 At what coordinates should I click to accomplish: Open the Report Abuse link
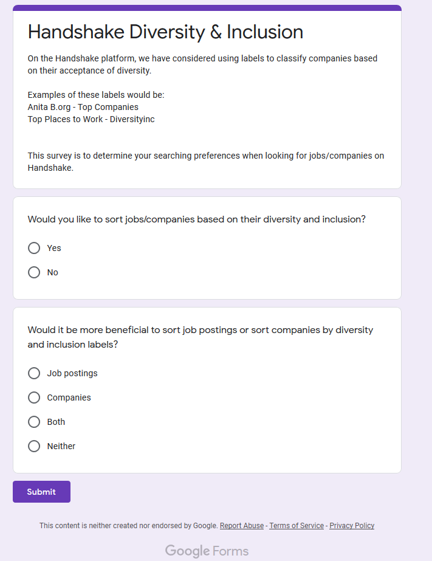[x=242, y=526]
